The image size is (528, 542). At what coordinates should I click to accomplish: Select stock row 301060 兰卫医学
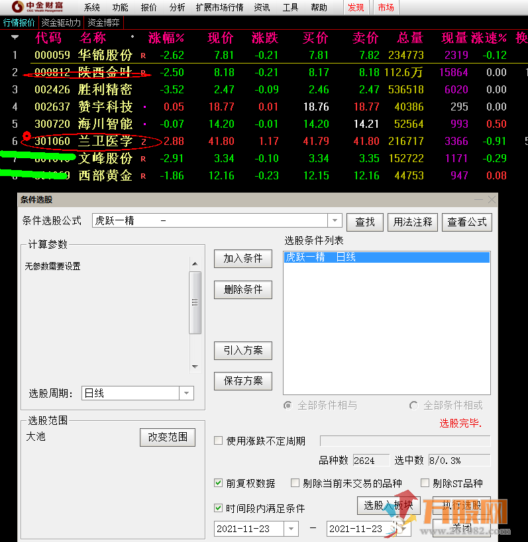tap(264, 141)
